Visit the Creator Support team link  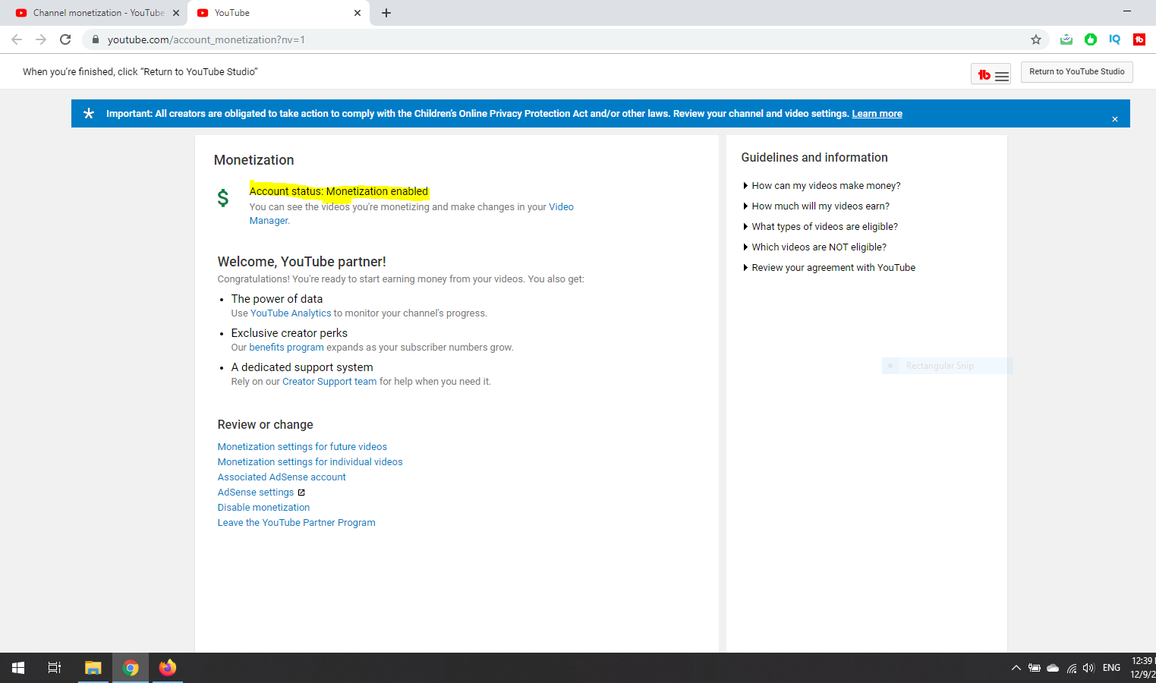(x=329, y=382)
